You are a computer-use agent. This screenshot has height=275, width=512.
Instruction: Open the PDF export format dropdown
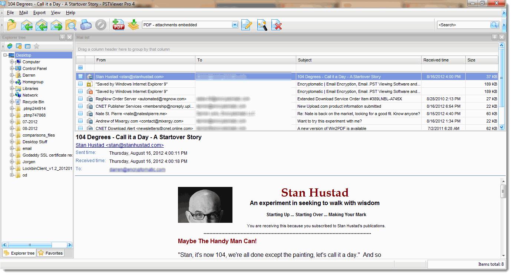[x=235, y=25]
